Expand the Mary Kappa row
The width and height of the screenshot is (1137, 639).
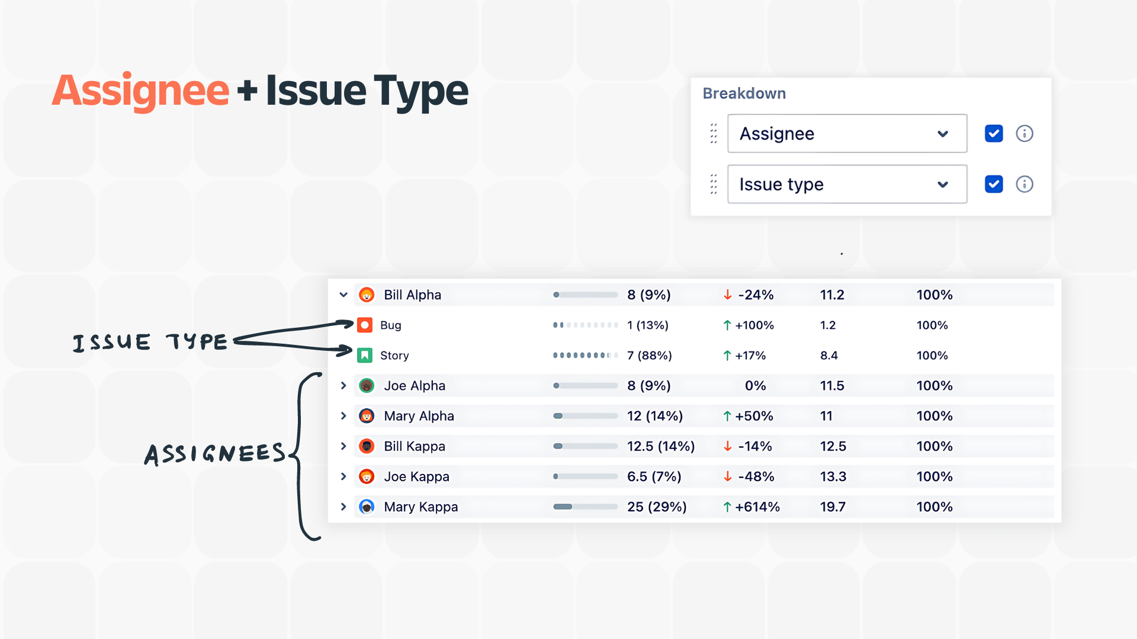pyautogui.click(x=343, y=506)
